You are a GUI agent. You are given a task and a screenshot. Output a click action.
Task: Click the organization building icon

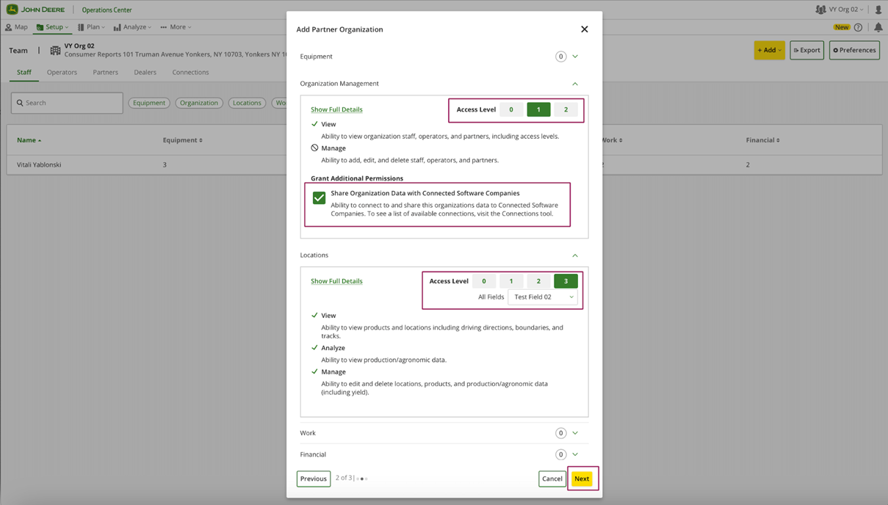(55, 51)
